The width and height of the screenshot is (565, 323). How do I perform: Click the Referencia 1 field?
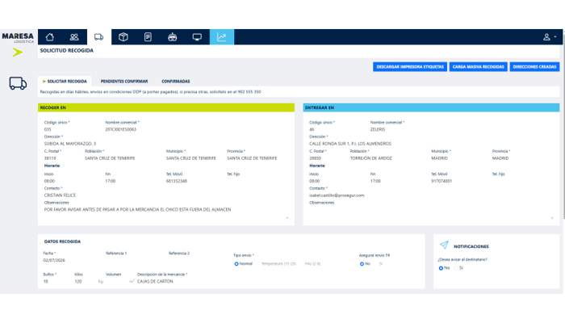(x=135, y=260)
